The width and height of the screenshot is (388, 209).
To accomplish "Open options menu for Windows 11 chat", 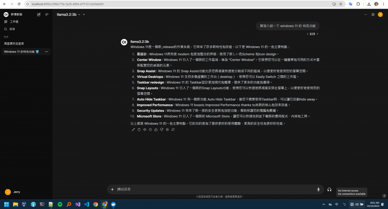I will 46,51.
